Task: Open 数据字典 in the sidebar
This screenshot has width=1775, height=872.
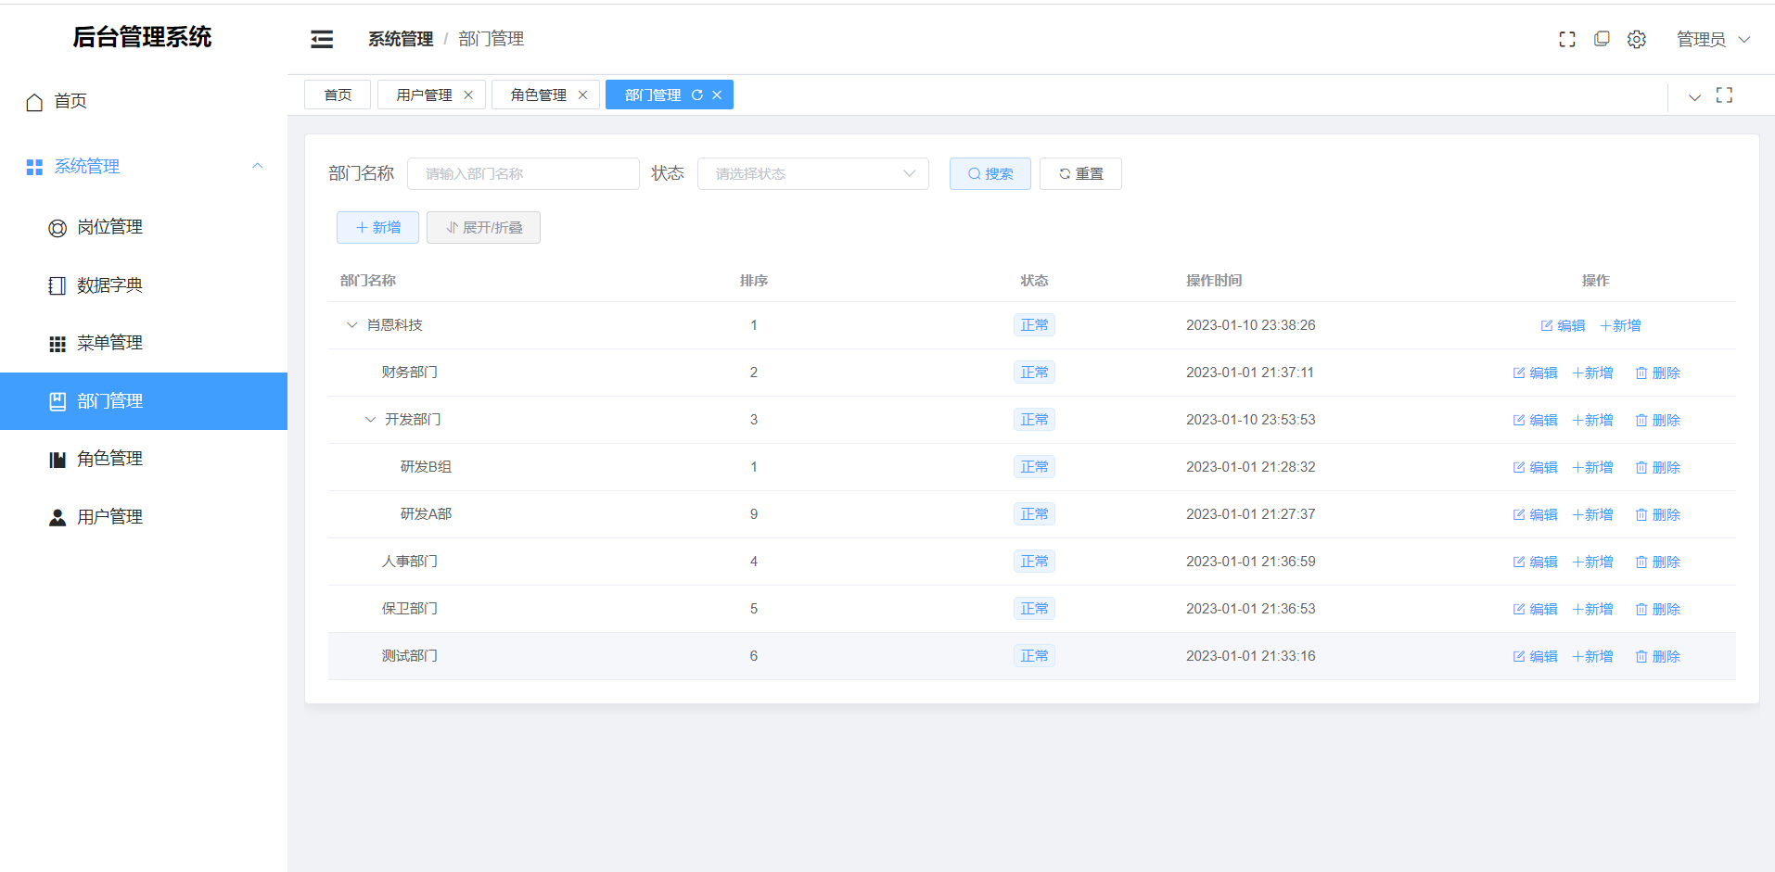Action: tap(144, 285)
